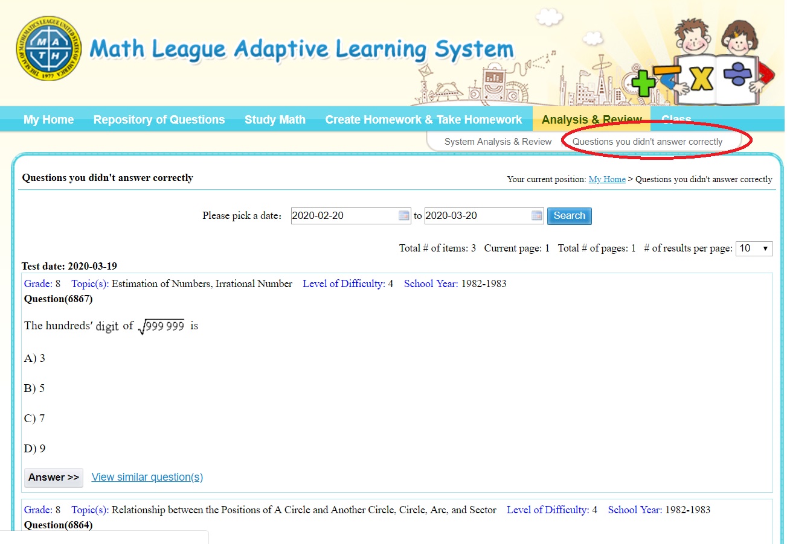Open Questions you didn't answer correctly submenu

(647, 142)
